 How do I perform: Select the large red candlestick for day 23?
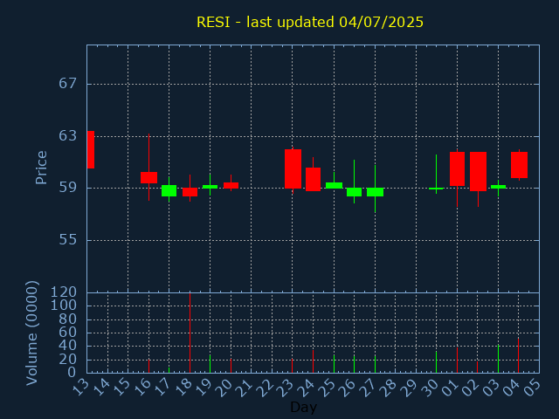(293, 168)
